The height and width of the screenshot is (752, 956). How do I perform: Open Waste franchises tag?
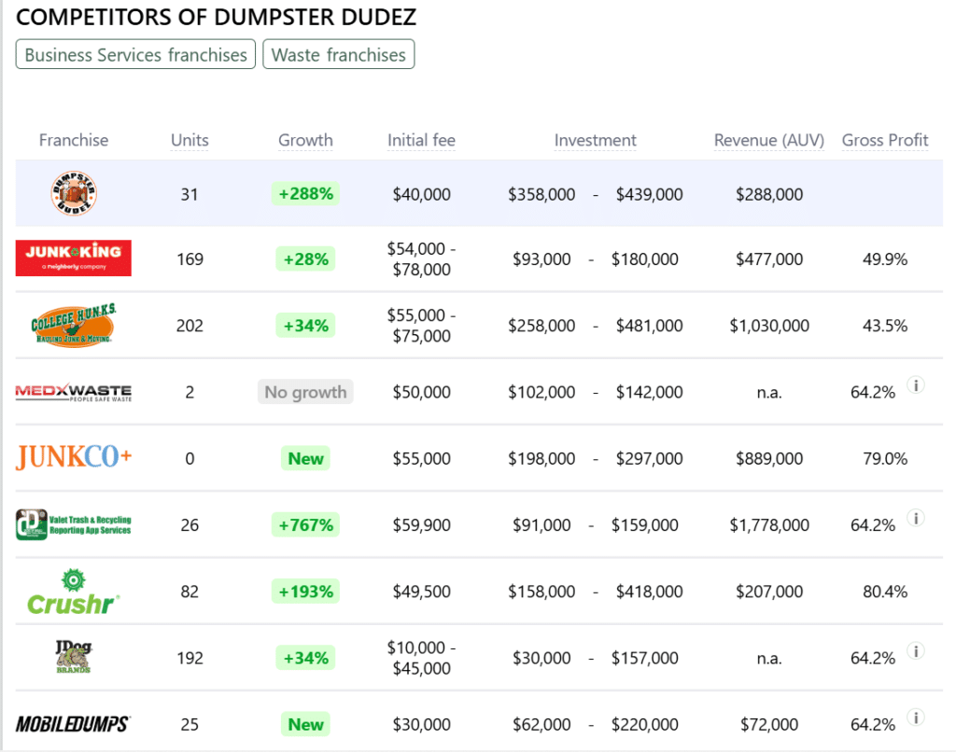(338, 54)
